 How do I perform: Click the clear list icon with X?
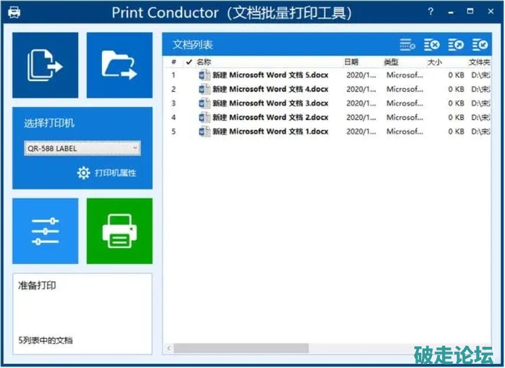432,45
